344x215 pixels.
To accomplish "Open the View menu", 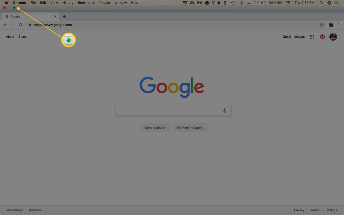I will coord(54,3).
